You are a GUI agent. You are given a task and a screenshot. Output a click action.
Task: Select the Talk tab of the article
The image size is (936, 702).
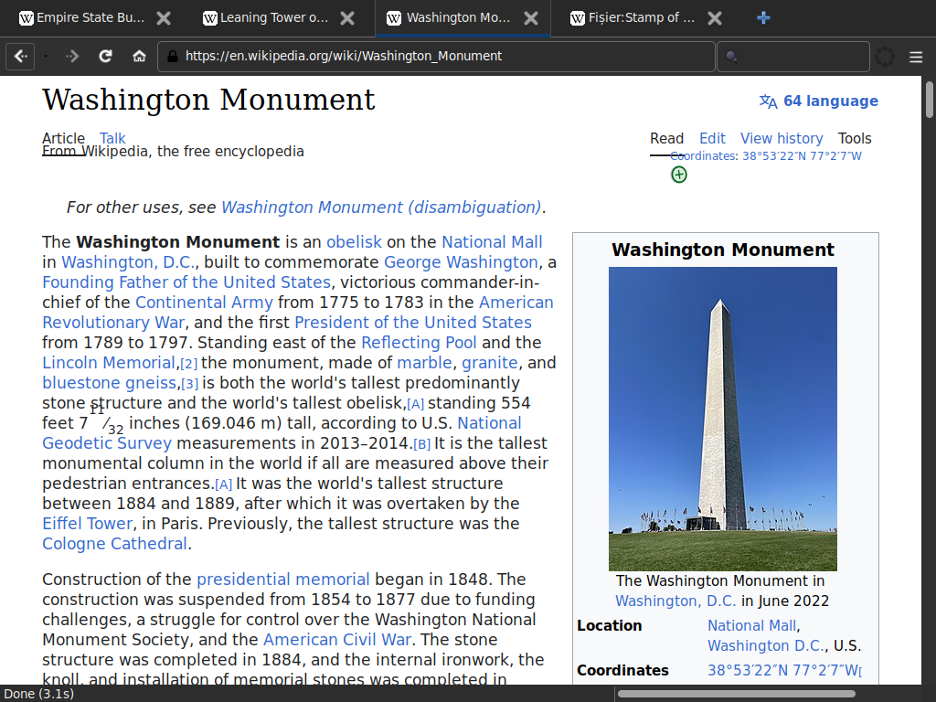pos(112,138)
